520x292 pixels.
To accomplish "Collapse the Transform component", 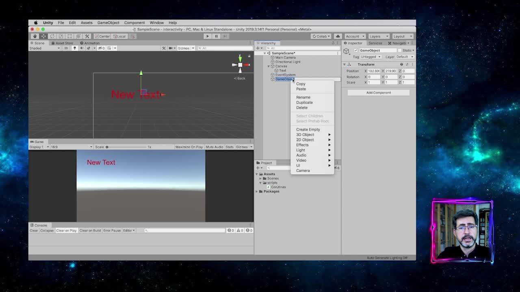I will (x=344, y=64).
